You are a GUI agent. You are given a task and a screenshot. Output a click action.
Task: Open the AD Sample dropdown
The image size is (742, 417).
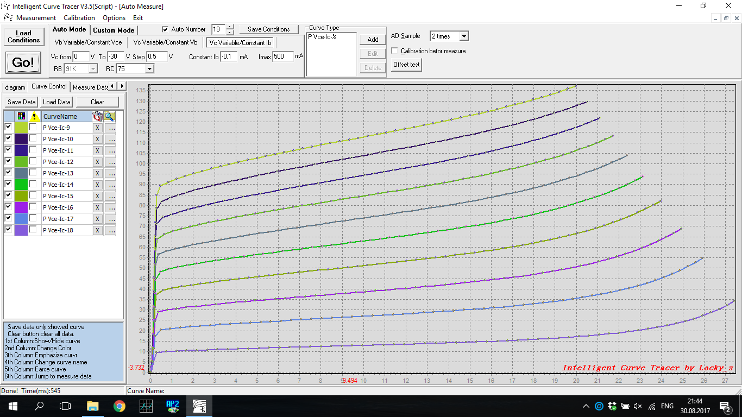click(463, 36)
